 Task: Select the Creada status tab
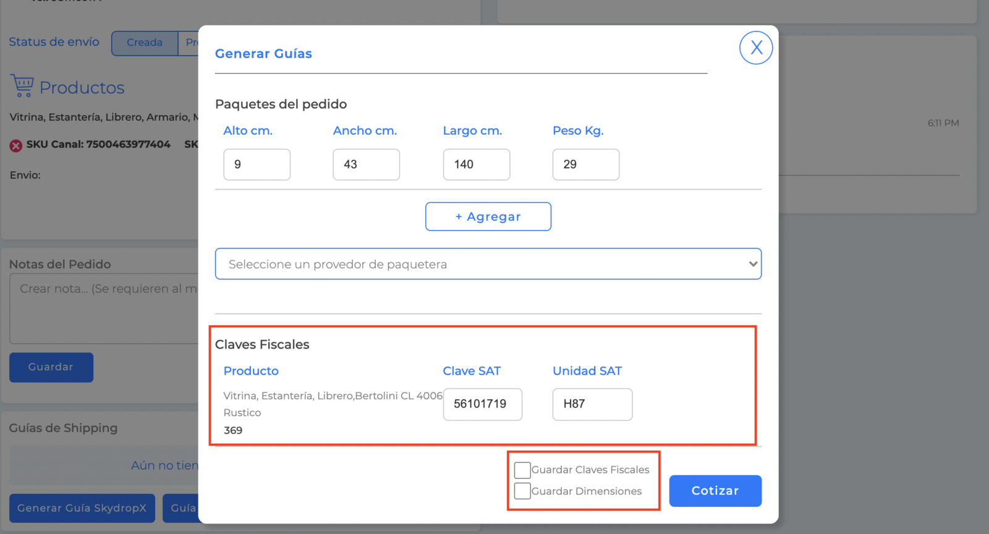point(145,43)
